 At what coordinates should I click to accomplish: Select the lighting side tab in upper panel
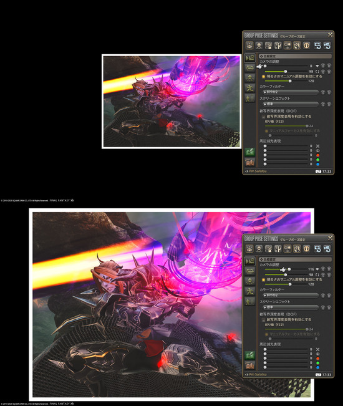(x=250, y=78)
